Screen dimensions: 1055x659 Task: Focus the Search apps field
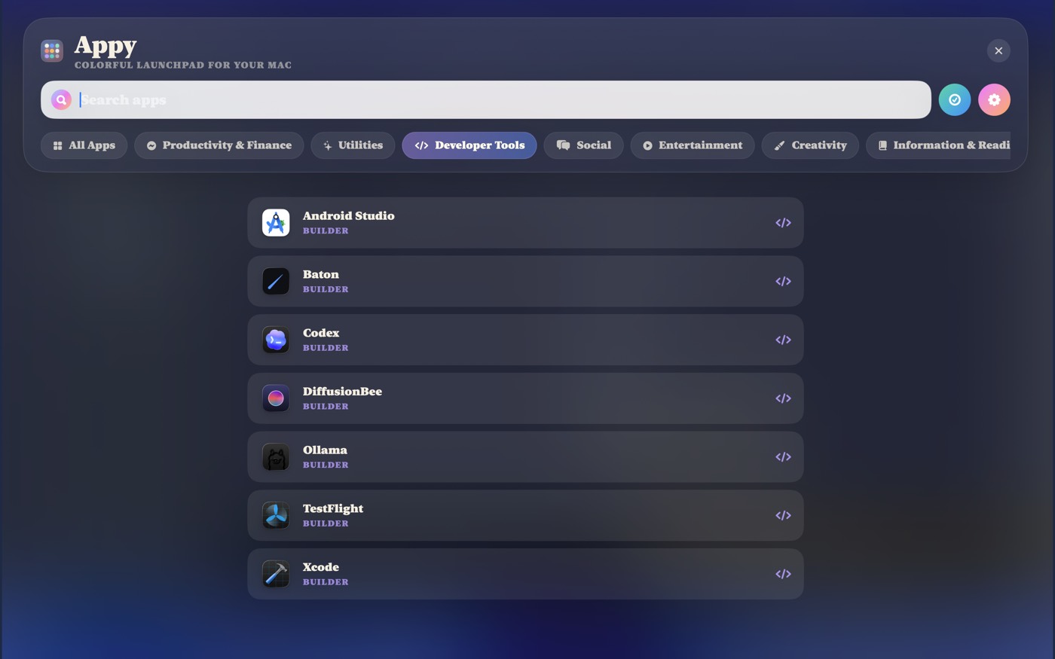click(486, 99)
